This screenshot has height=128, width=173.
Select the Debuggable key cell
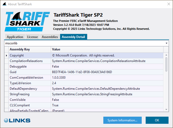(30, 67)
